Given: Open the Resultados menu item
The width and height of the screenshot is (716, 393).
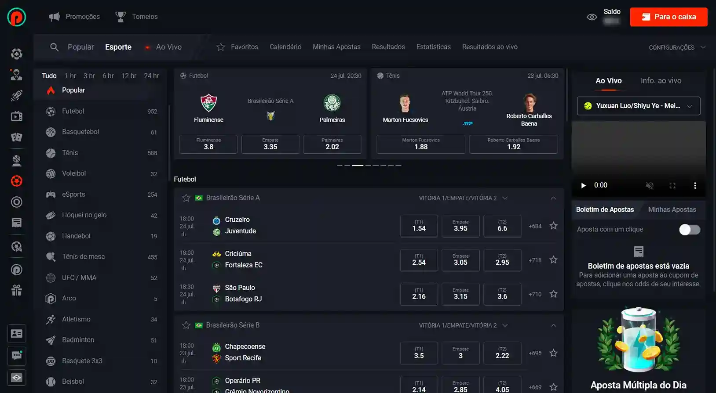Looking at the screenshot, I should coord(388,47).
